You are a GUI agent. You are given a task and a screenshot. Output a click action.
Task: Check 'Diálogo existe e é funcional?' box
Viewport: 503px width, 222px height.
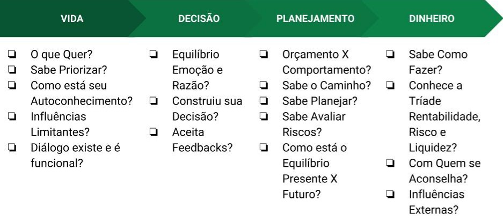pos(12,147)
